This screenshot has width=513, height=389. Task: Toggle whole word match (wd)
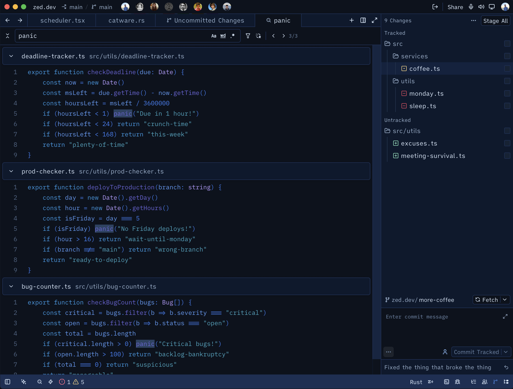tap(223, 36)
